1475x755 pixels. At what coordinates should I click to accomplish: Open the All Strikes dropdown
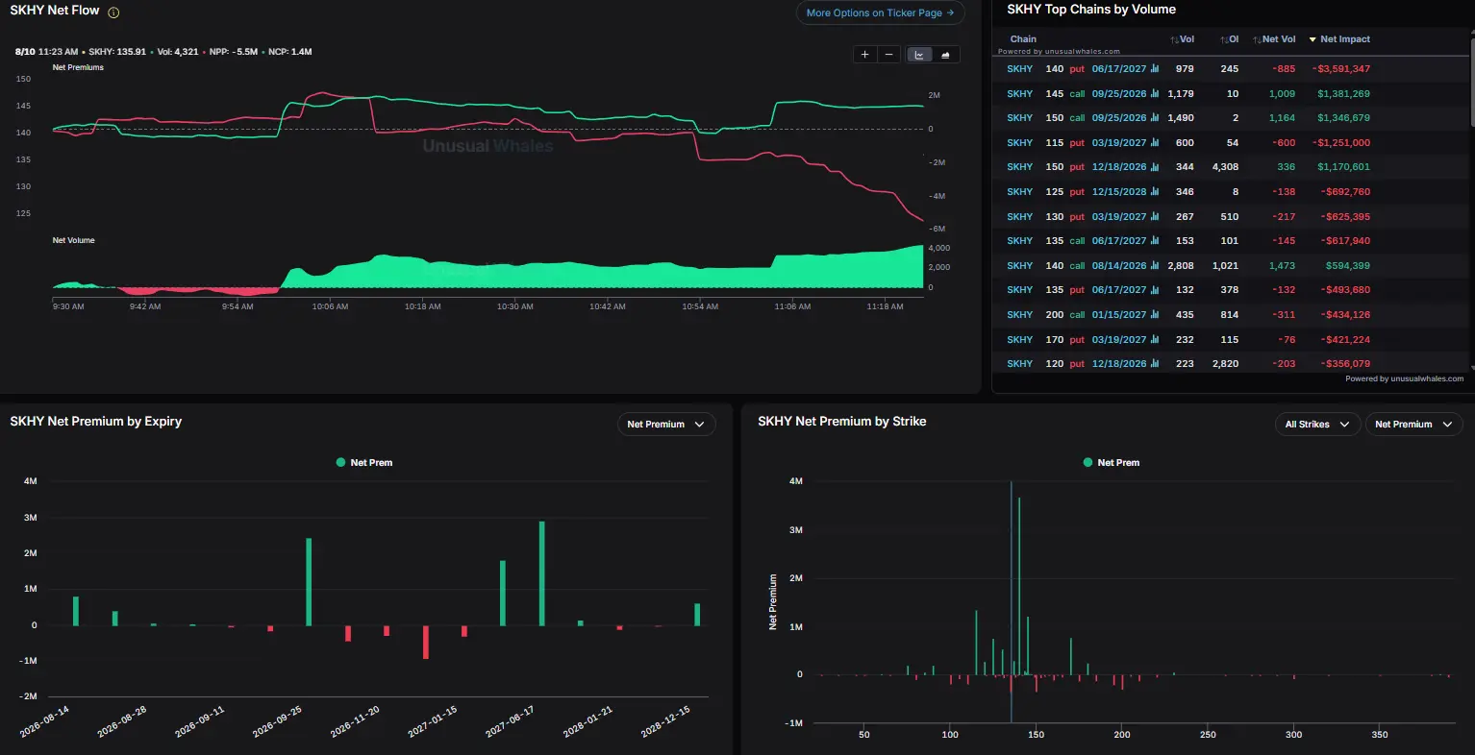point(1317,425)
